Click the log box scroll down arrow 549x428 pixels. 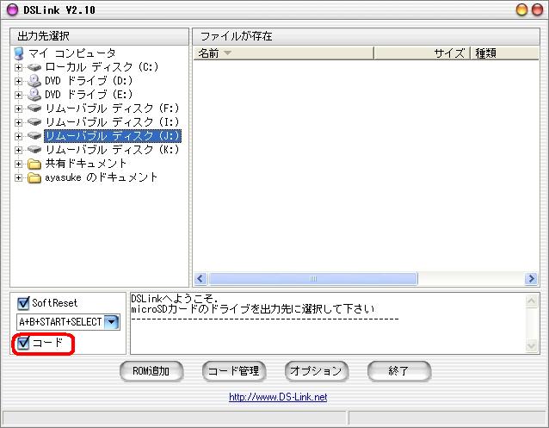coord(531,345)
